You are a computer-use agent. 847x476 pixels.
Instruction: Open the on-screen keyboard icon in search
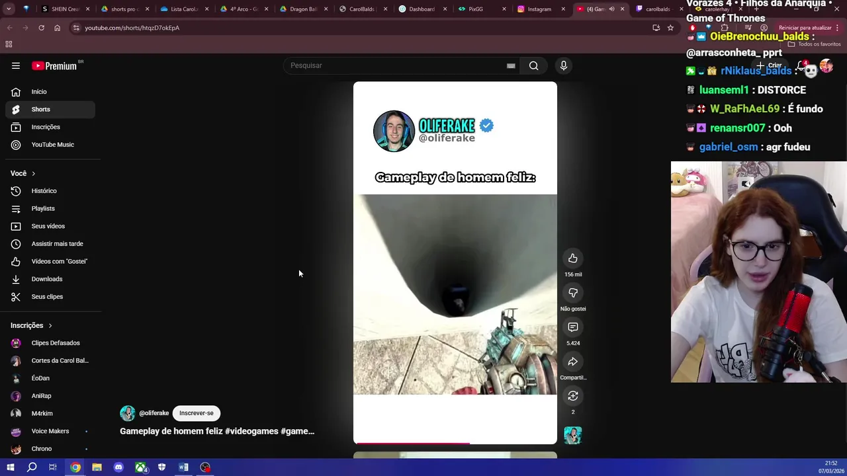[511, 65]
